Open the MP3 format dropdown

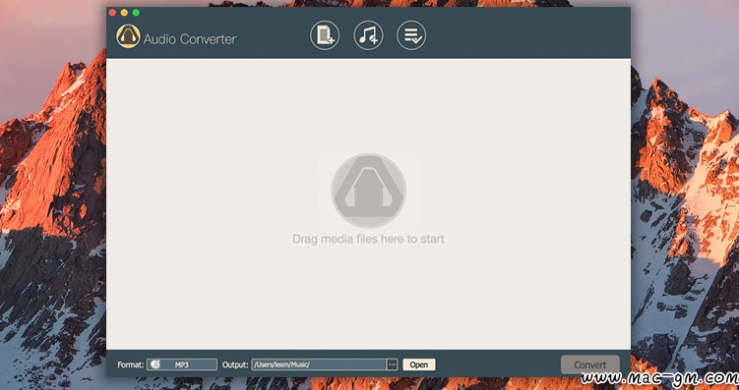[x=182, y=364]
